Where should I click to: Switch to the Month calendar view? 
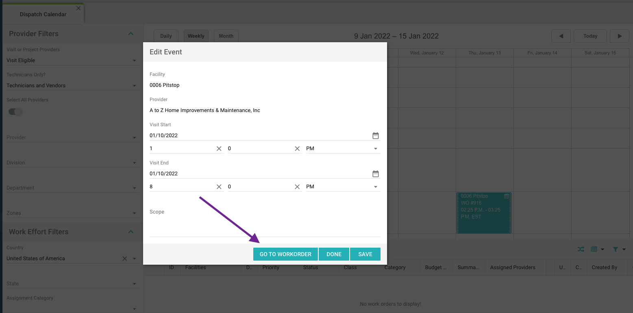226,36
